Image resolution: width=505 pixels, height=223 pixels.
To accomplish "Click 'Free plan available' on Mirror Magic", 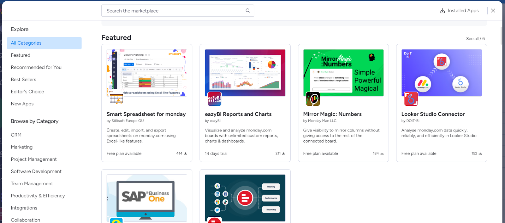I will pos(321,153).
